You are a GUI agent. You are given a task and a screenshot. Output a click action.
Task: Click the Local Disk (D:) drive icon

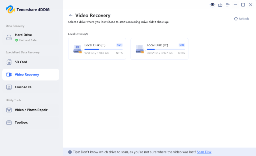pos(140,49)
